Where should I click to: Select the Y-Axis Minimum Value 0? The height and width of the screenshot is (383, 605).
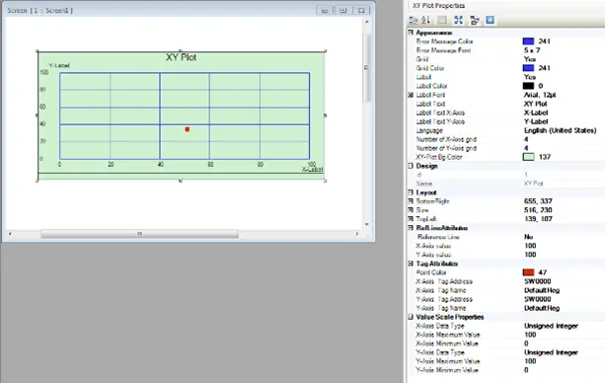click(x=526, y=370)
